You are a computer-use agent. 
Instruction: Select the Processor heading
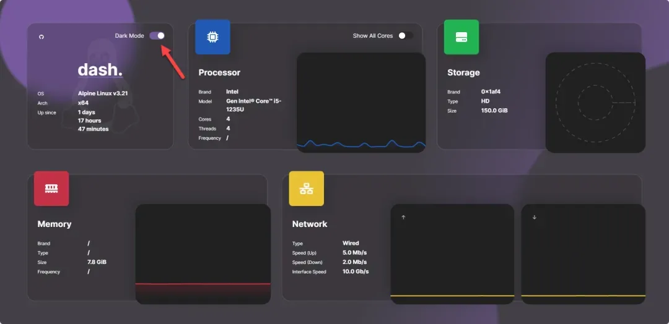[219, 73]
